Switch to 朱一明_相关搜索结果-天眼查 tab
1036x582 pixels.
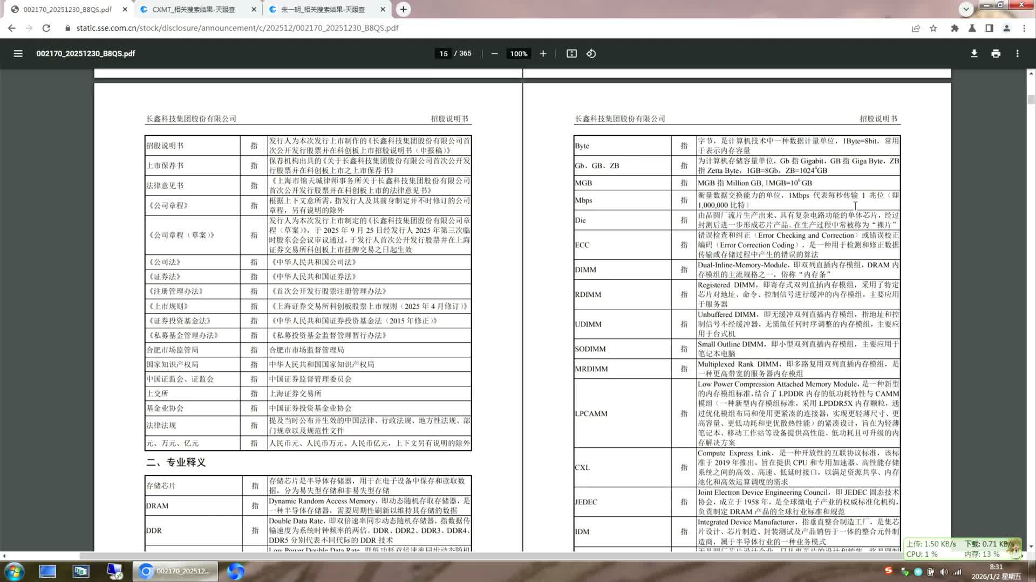click(x=323, y=9)
